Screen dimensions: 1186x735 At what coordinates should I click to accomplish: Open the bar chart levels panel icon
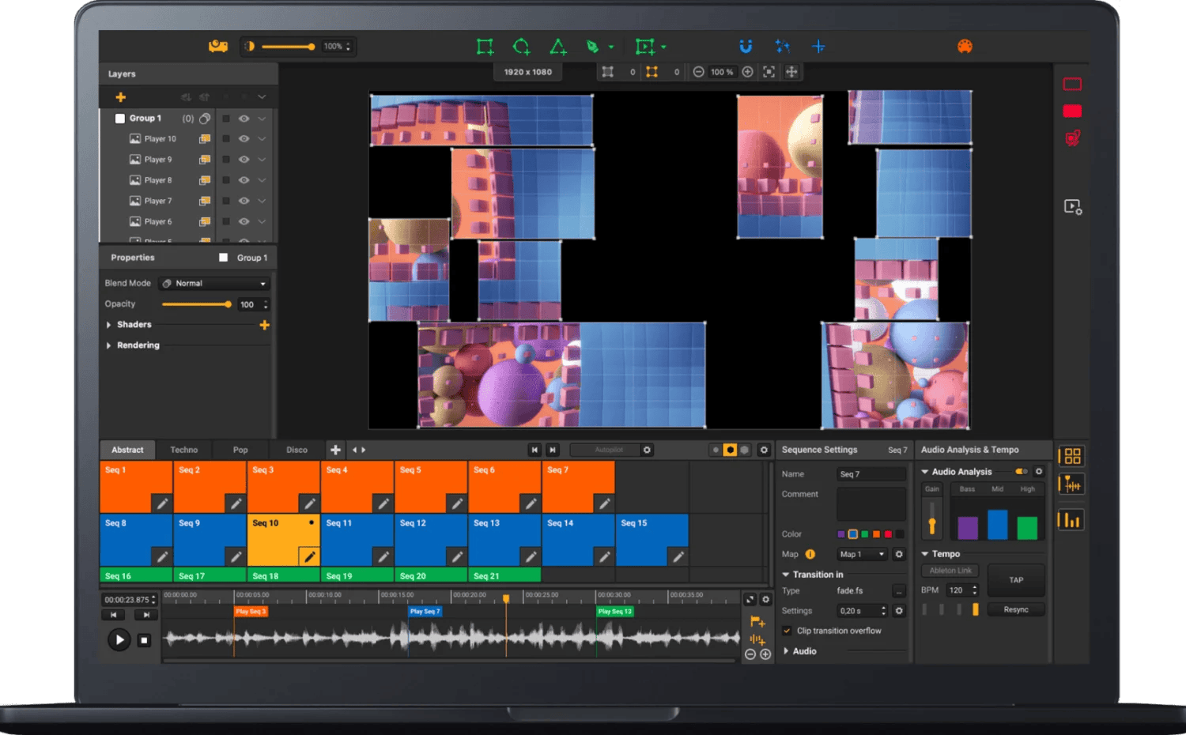tap(1072, 519)
